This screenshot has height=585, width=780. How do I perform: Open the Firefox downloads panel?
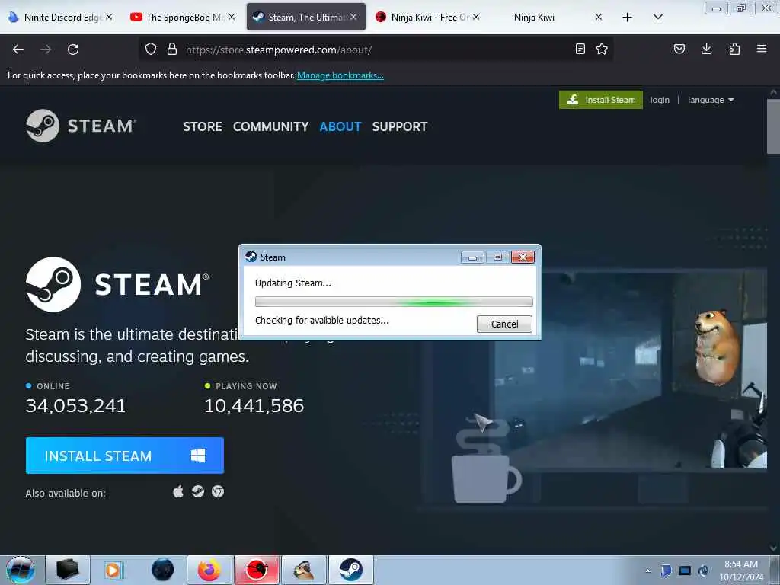[706, 49]
